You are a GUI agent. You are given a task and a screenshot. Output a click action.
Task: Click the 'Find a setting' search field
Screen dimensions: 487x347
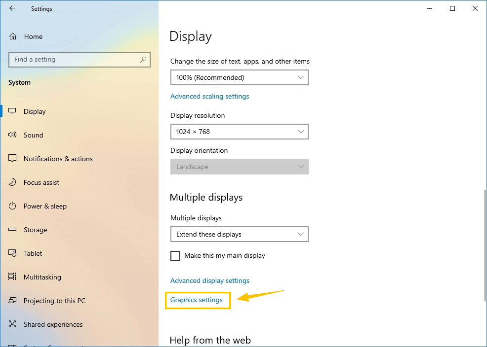click(74, 60)
